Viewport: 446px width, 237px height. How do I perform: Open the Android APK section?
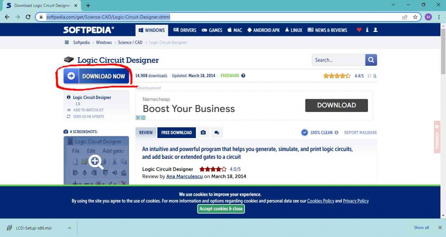tap(264, 30)
